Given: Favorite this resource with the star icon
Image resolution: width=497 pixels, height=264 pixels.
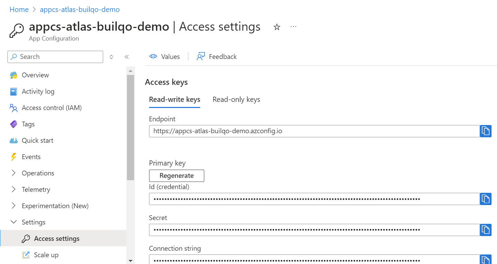Looking at the screenshot, I should pyautogui.click(x=277, y=27).
